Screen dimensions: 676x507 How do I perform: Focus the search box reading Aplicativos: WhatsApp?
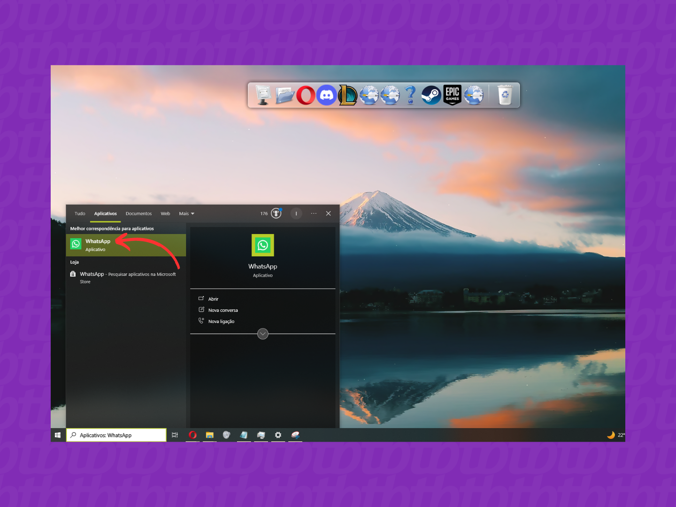116,435
